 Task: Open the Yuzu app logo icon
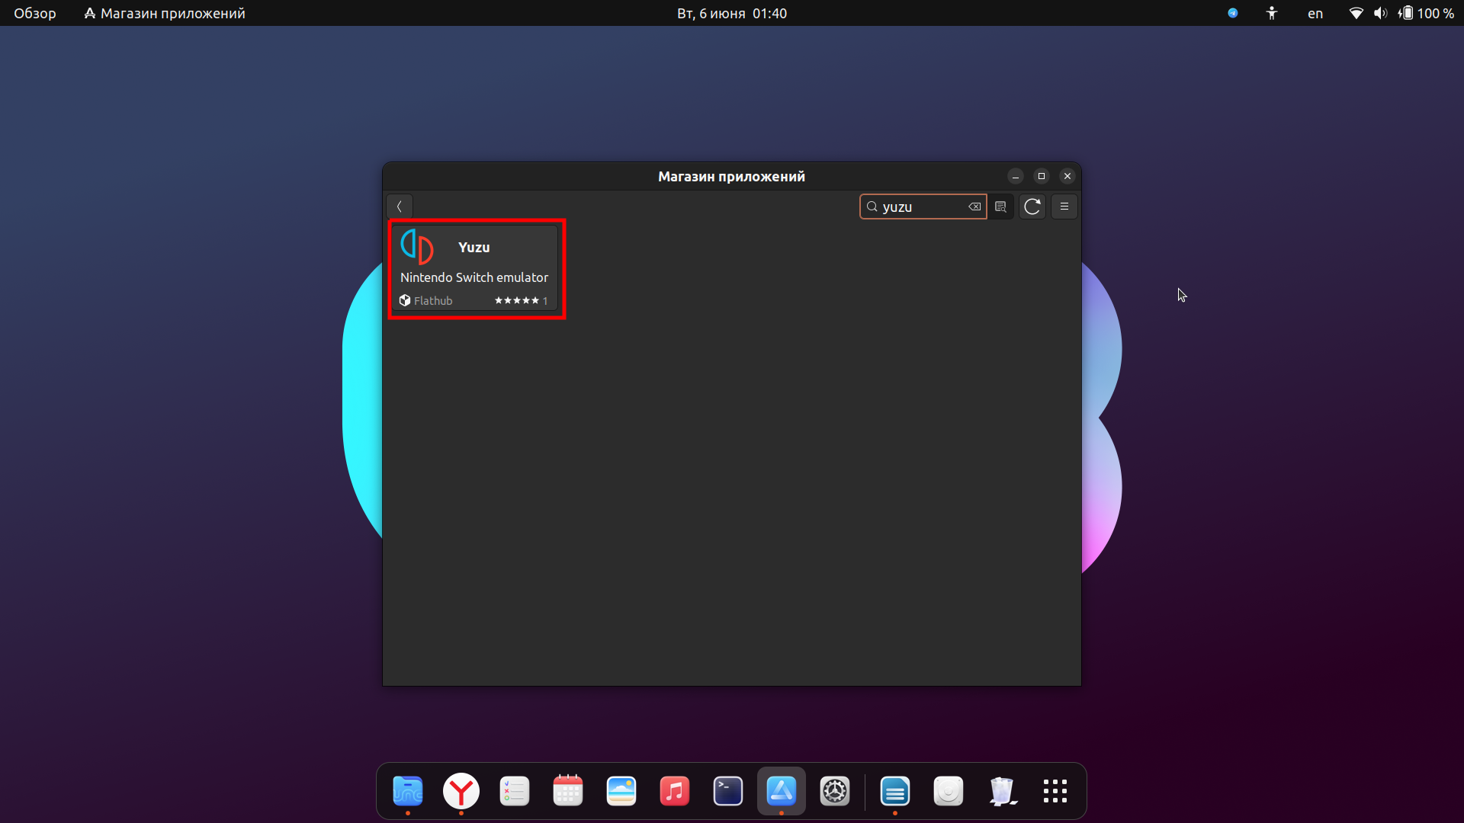(x=417, y=246)
